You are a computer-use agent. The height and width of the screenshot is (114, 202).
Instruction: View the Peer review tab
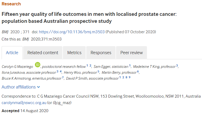point(131,53)
